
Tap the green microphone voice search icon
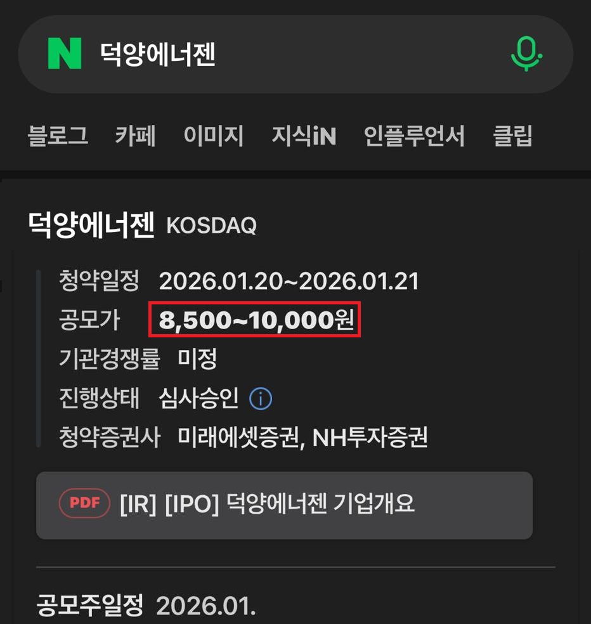coord(526,55)
